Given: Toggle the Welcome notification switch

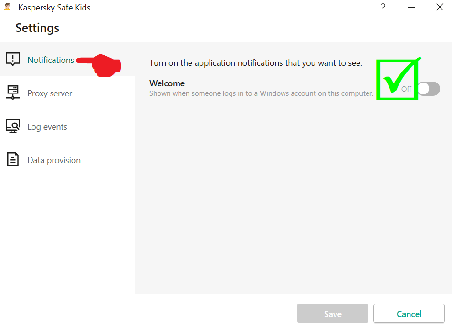Looking at the screenshot, I should [x=428, y=89].
